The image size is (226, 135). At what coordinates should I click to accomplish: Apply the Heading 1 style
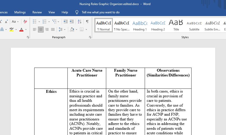[x=140, y=25]
